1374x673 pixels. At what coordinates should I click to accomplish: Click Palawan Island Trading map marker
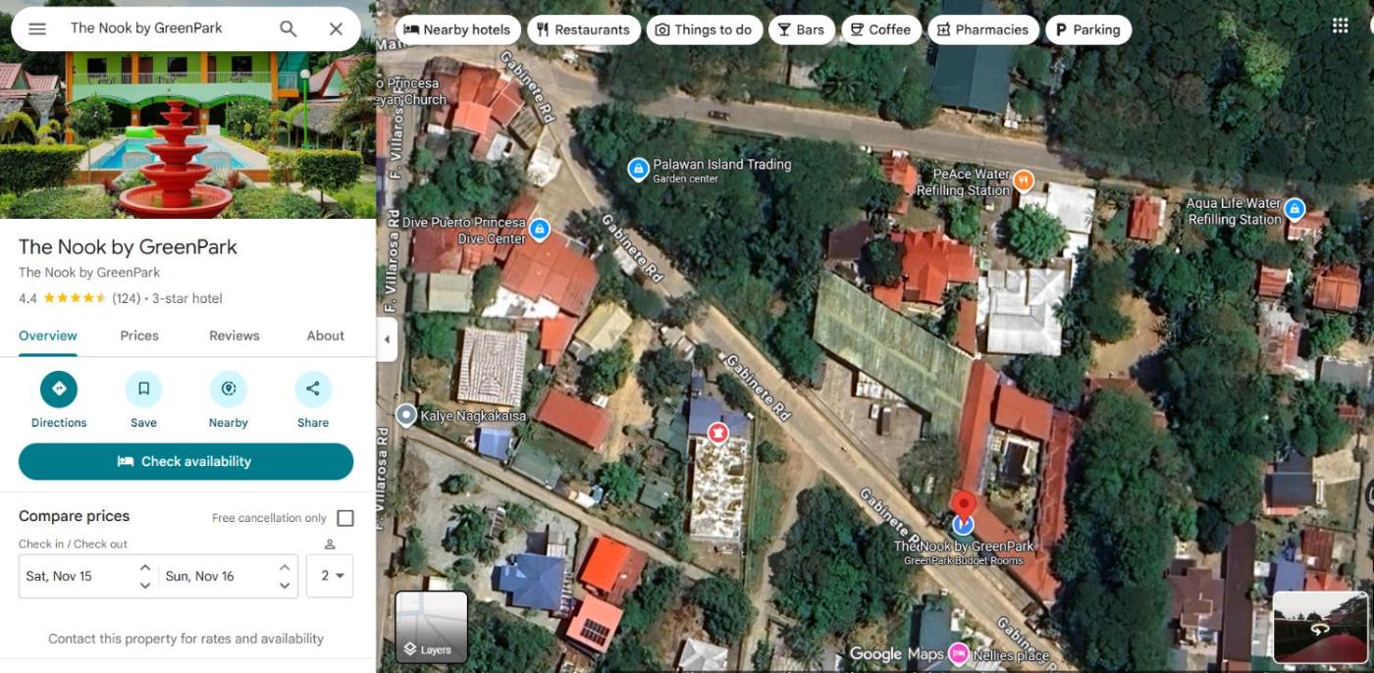(638, 170)
